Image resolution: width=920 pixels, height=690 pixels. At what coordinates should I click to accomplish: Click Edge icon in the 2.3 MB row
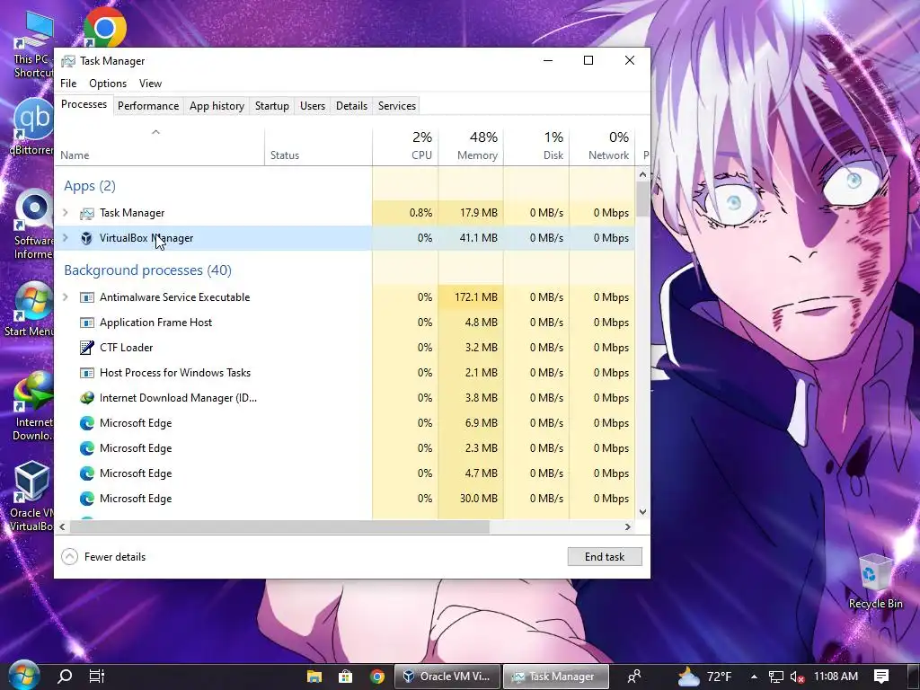[x=87, y=448]
